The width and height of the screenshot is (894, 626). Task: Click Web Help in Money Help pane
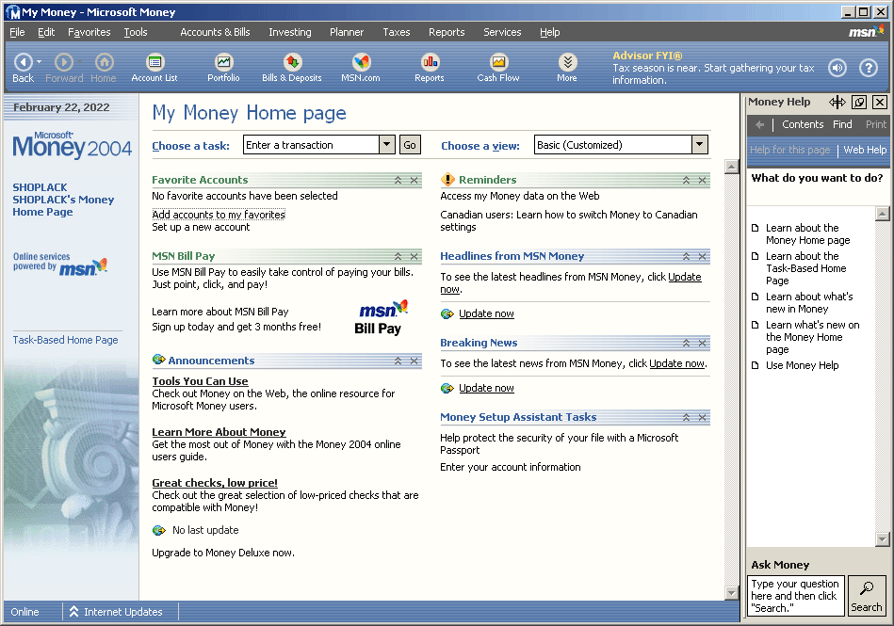(x=865, y=150)
